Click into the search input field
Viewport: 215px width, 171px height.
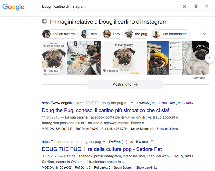pyautogui.click(x=108, y=6)
